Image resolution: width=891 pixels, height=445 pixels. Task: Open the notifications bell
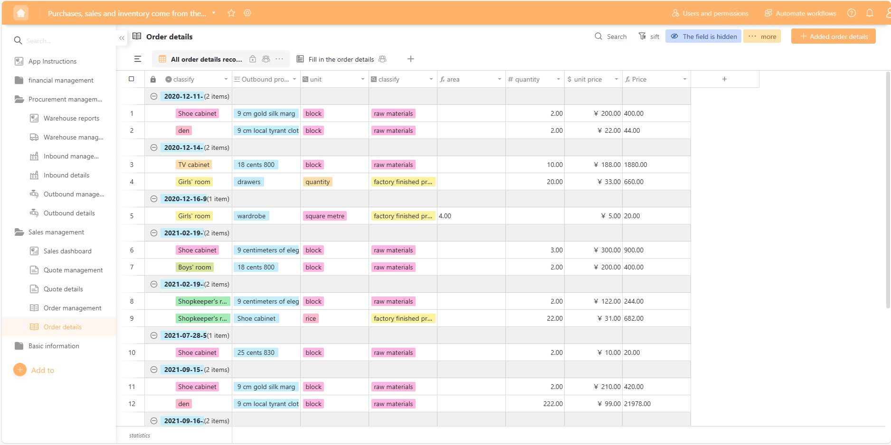(870, 13)
